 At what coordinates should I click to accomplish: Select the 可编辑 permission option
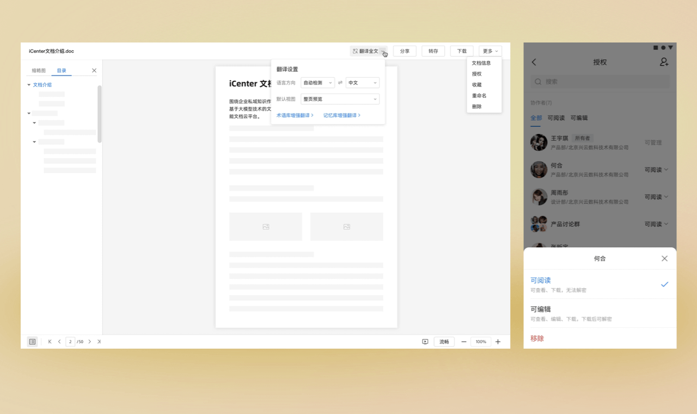tap(600, 313)
